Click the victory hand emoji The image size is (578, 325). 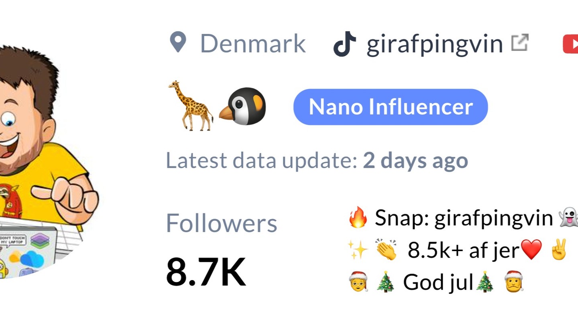559,250
